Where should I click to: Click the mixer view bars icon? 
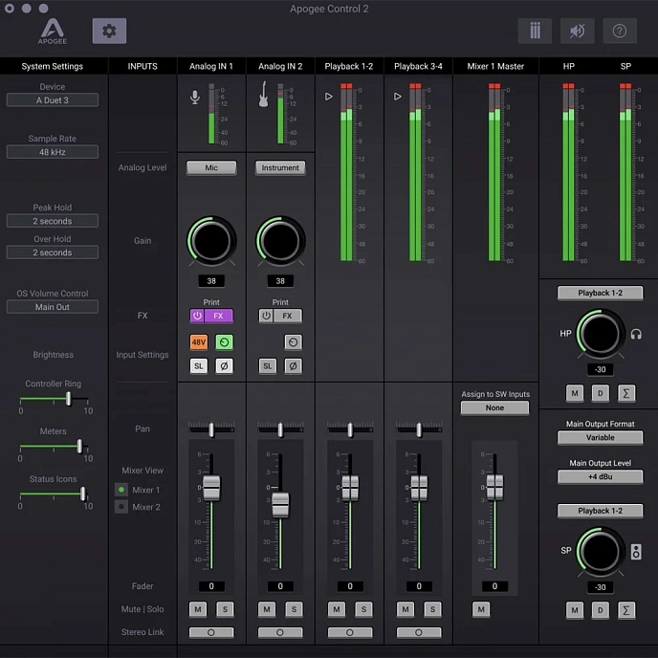[535, 31]
